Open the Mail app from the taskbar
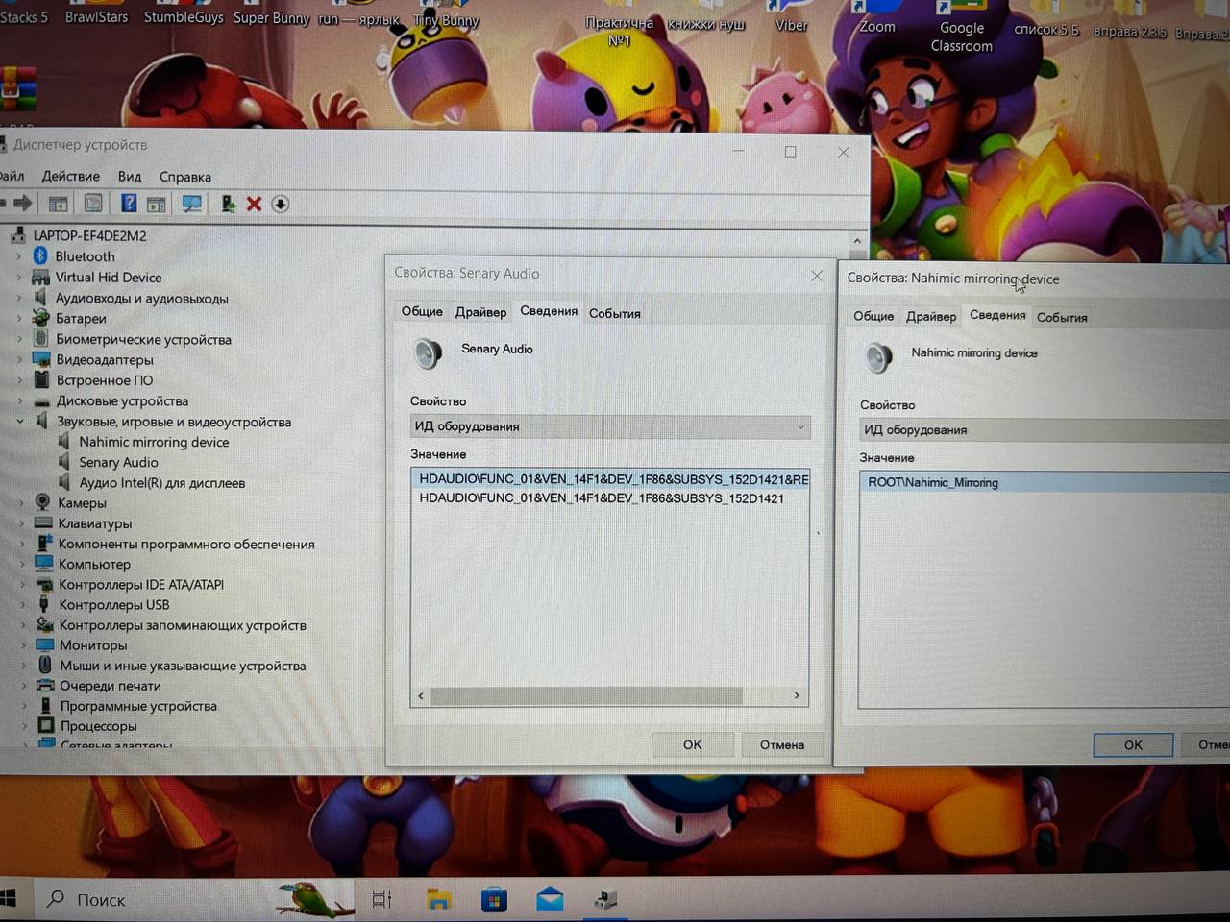The height and width of the screenshot is (922, 1230). (x=550, y=900)
